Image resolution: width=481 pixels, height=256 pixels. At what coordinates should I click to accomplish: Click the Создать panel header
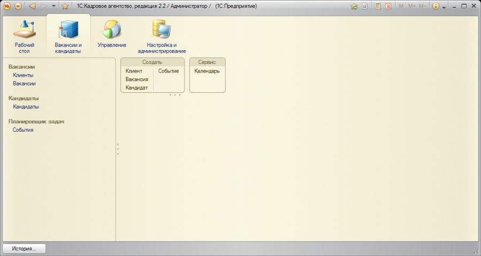click(152, 62)
